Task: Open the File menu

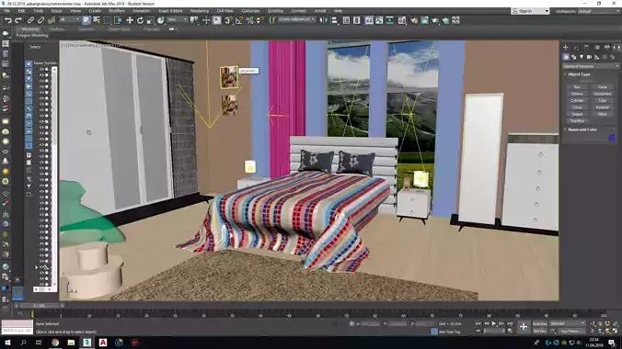Action: coord(6,11)
